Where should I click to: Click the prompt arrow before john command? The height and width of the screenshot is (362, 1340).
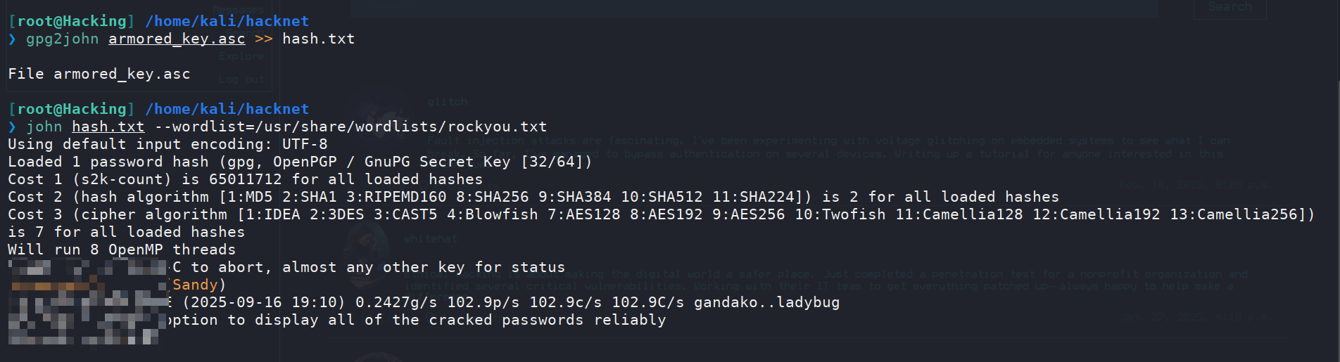[x=12, y=127]
